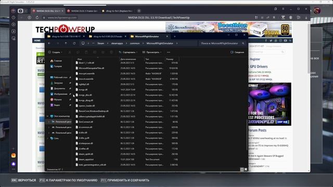Image resolution: width=333 pixels, height=187 pixels.
Task: Switch Explorer to large thumbnails view icon
Action: 246,169
